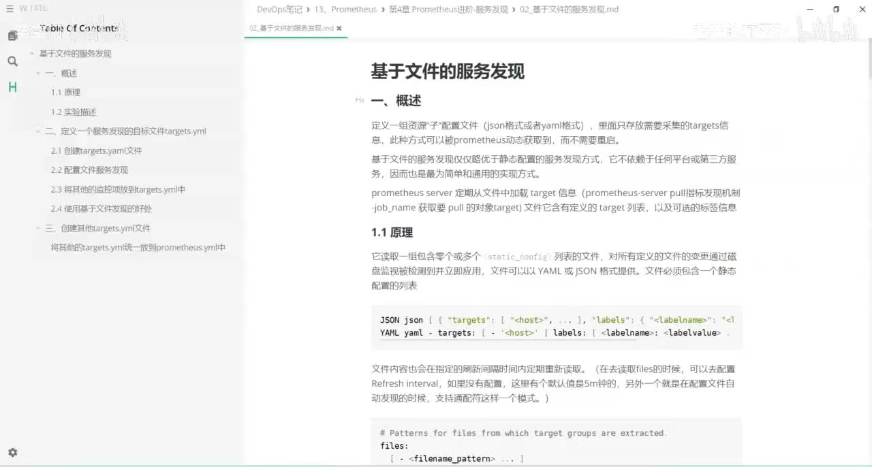Image resolution: width=872 pixels, height=467 pixels.
Task: Collapse the 一、概述 outline section
Action: tap(38, 74)
